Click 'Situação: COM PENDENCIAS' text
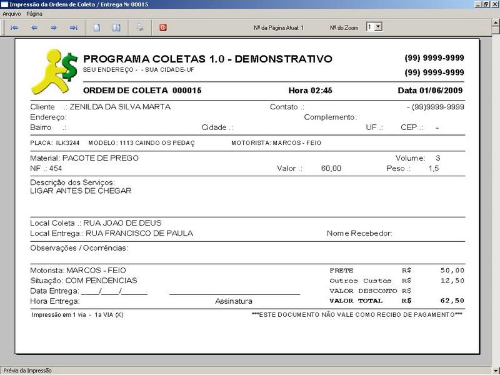This screenshot has width=500, height=375. pyautogui.click(x=84, y=281)
